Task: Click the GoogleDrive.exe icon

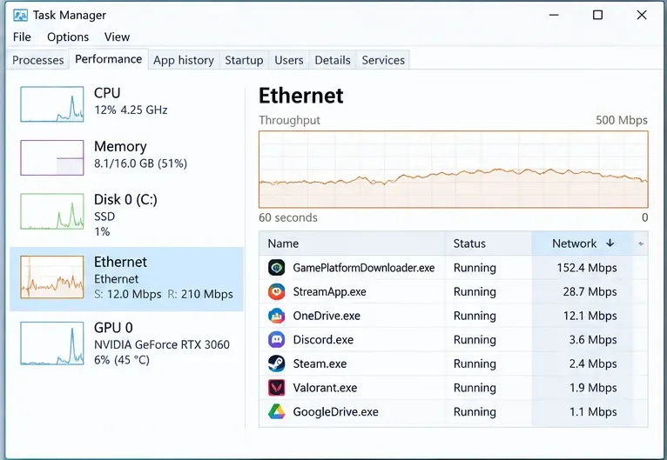Action: 277,411
